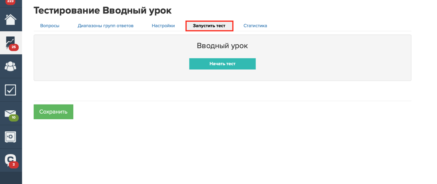This screenshot has height=184, width=437.
Task: Click the red 25 badge on training
Action: click(x=14, y=47)
